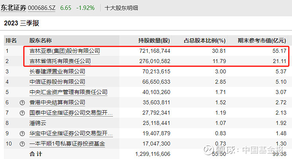Click the 十大股东明细 heading

[x=121, y=8]
